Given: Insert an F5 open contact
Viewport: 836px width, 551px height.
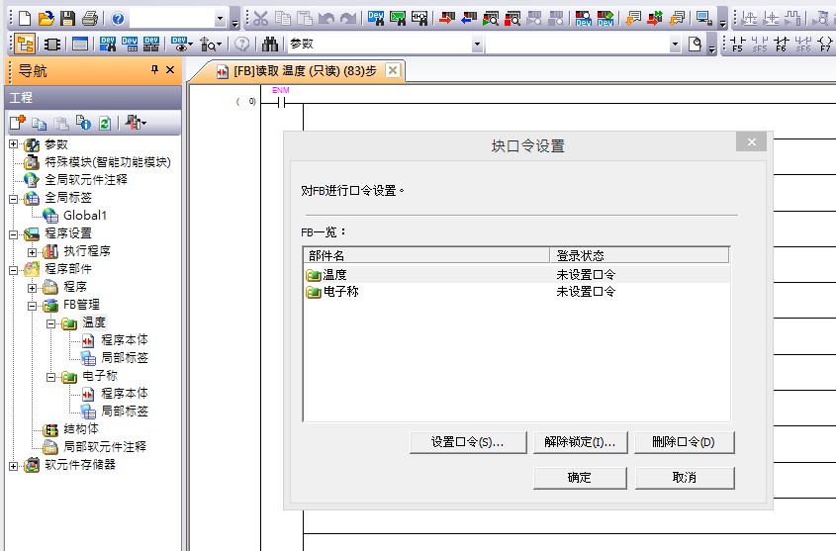Looking at the screenshot, I should (x=738, y=45).
